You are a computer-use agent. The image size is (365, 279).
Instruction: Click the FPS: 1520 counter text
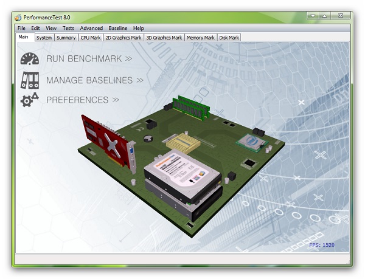(322, 245)
